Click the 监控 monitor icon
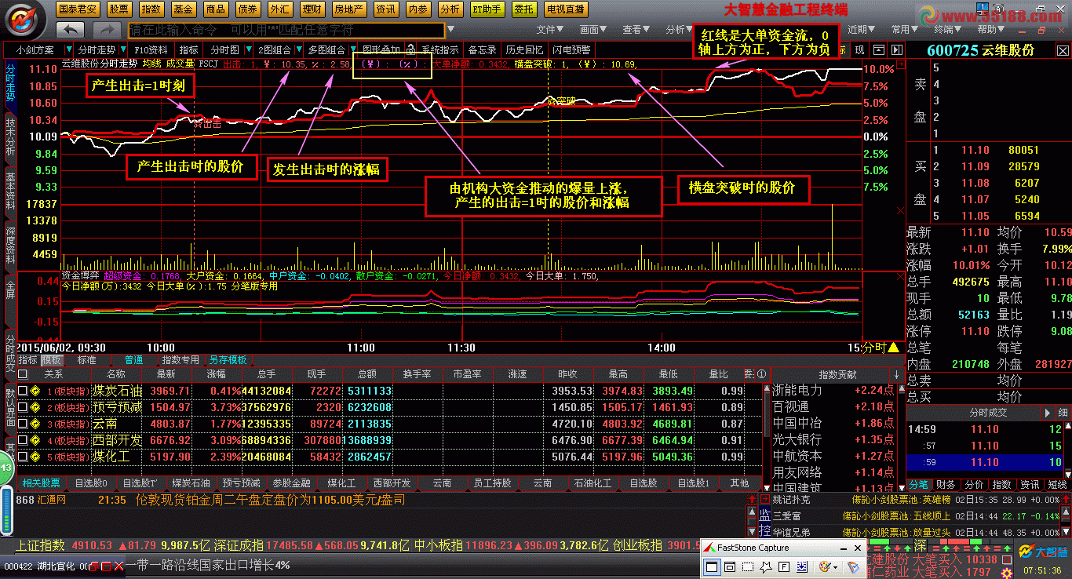 (764, 523)
